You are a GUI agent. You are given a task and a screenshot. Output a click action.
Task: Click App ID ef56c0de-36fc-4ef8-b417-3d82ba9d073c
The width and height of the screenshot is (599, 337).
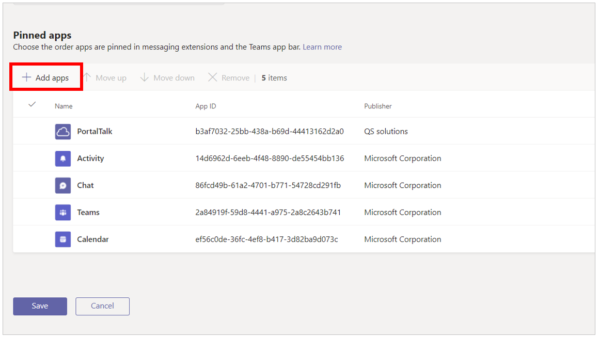[266, 239]
